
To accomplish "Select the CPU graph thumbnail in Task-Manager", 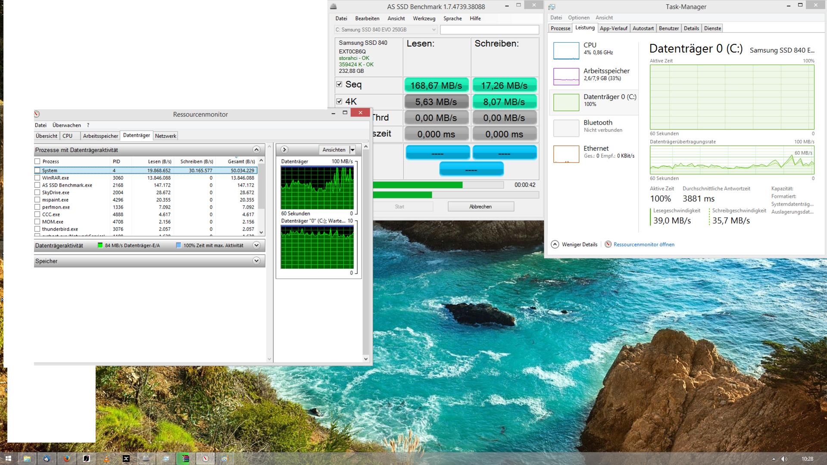I will tap(566, 50).
